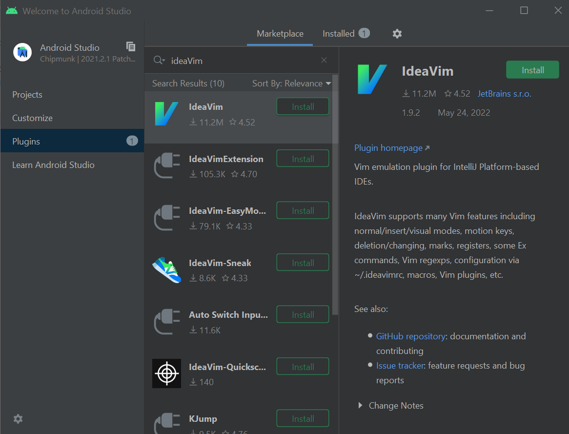This screenshot has width=569, height=434.
Task: Select the IdeaVim-Quickscope crosshair icon
Action: pos(166,373)
